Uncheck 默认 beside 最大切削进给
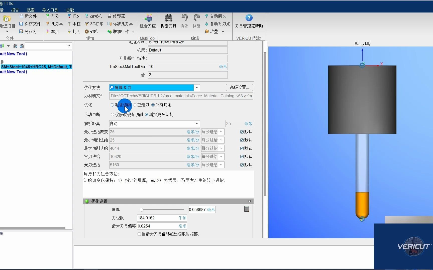433x270 pixels. [x=242, y=148]
